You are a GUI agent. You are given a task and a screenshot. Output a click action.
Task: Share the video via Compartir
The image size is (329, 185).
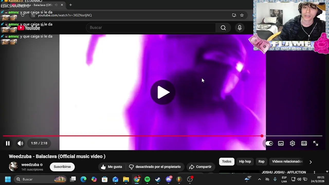(200, 167)
